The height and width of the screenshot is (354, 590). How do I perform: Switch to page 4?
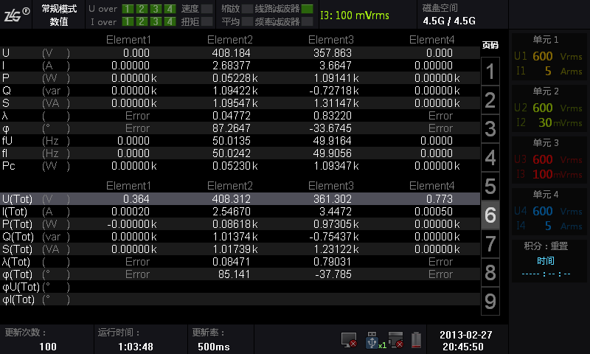click(x=490, y=157)
